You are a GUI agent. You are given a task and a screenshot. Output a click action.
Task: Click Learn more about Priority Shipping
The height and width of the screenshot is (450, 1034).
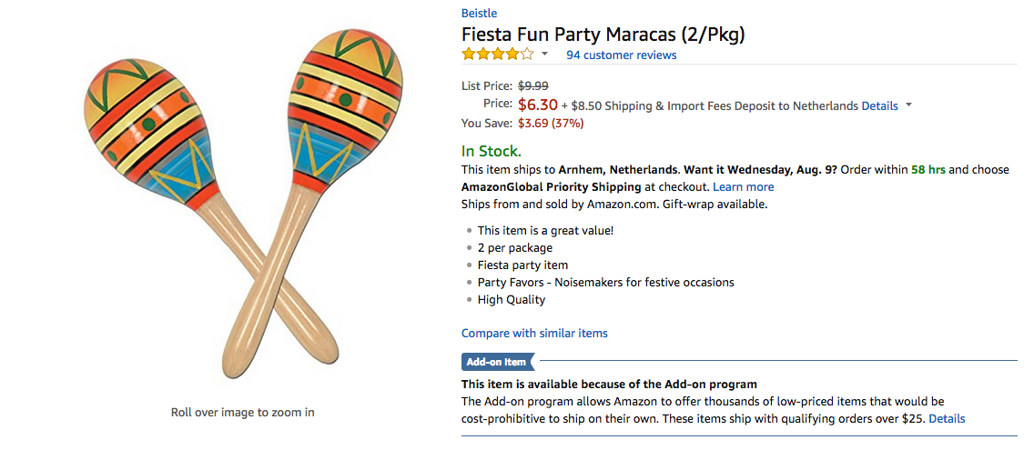pyautogui.click(x=743, y=186)
